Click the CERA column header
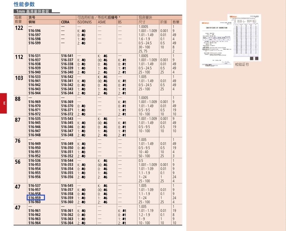Viewport: 286px width, 231px height. (65, 22)
